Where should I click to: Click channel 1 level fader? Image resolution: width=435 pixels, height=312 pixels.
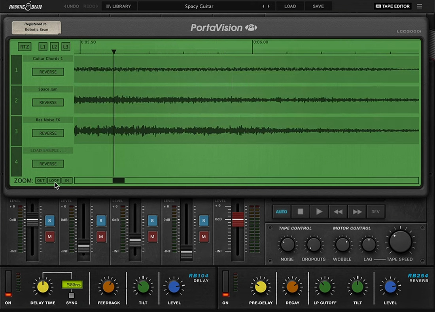[32, 220]
